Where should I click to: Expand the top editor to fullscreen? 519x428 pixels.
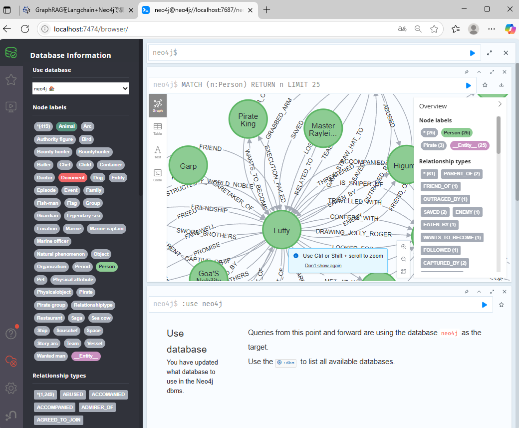coord(489,52)
